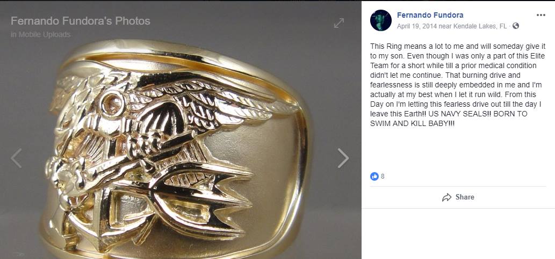
Task: Click the public globe audience icon
Action: (516, 26)
